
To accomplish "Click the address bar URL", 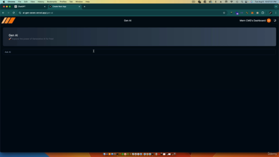I will coord(38,13).
